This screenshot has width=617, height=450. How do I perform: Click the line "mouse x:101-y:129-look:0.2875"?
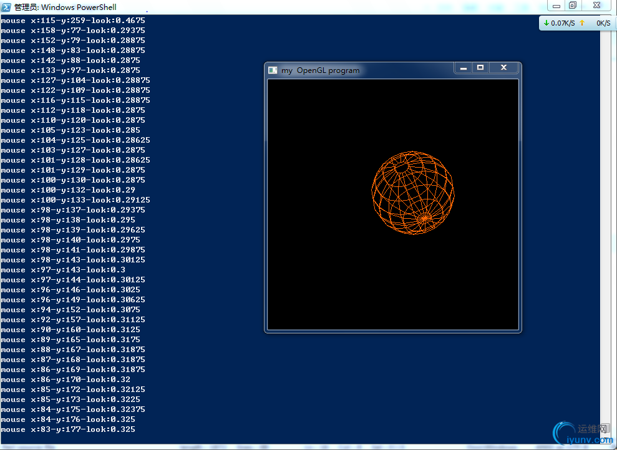pyautogui.click(x=73, y=170)
